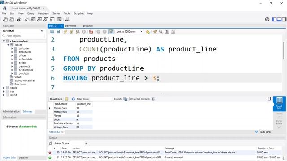Create a new SQL tab for queries
Screen dimensions: 287x161
[x=5, y=19]
